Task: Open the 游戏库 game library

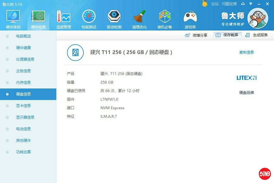Action: point(190,18)
